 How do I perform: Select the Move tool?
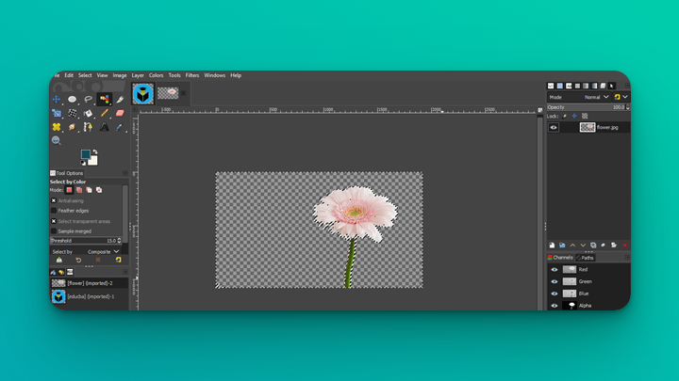[x=57, y=99]
